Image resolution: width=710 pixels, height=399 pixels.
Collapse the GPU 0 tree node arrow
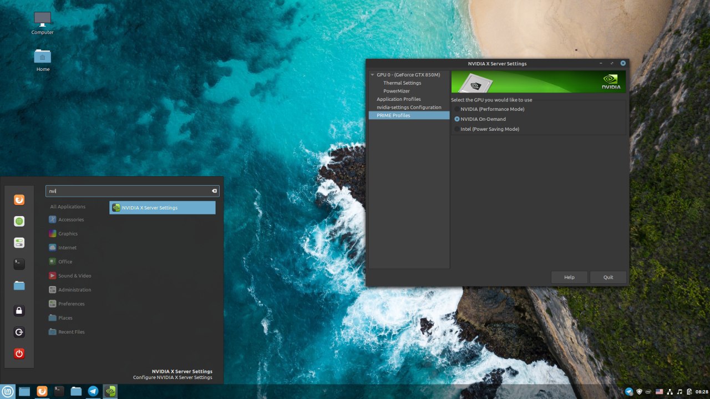(373, 75)
